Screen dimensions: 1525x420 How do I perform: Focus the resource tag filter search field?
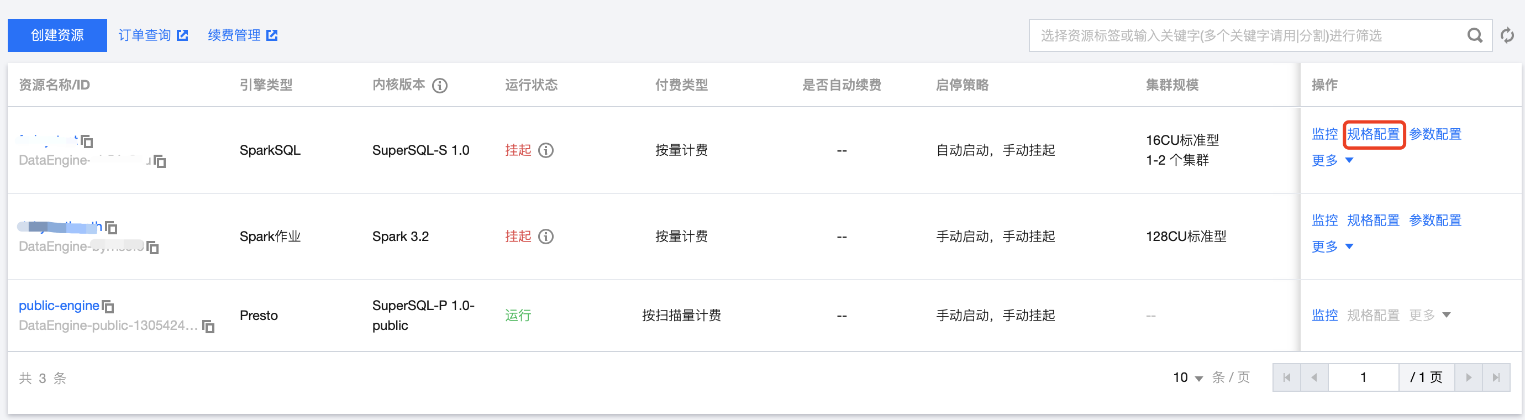coord(1243,35)
